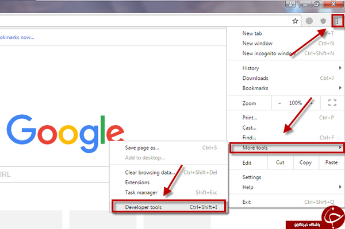Viewport: 345px width, 229px height.
Task: Open the More tools submenu
Action: point(287,148)
